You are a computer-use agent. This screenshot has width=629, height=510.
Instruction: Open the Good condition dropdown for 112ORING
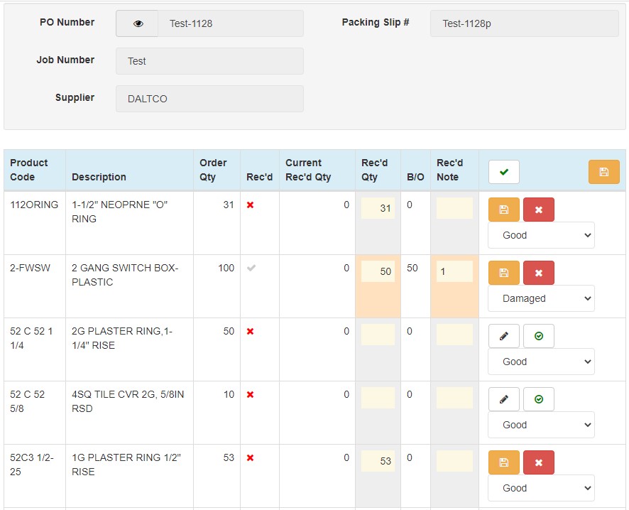[x=541, y=235]
